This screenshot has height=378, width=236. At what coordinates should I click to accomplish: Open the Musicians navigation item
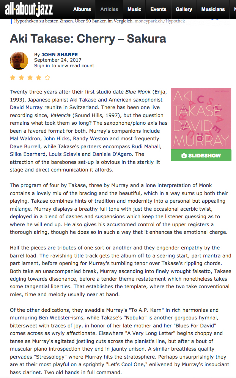[x=213, y=10]
